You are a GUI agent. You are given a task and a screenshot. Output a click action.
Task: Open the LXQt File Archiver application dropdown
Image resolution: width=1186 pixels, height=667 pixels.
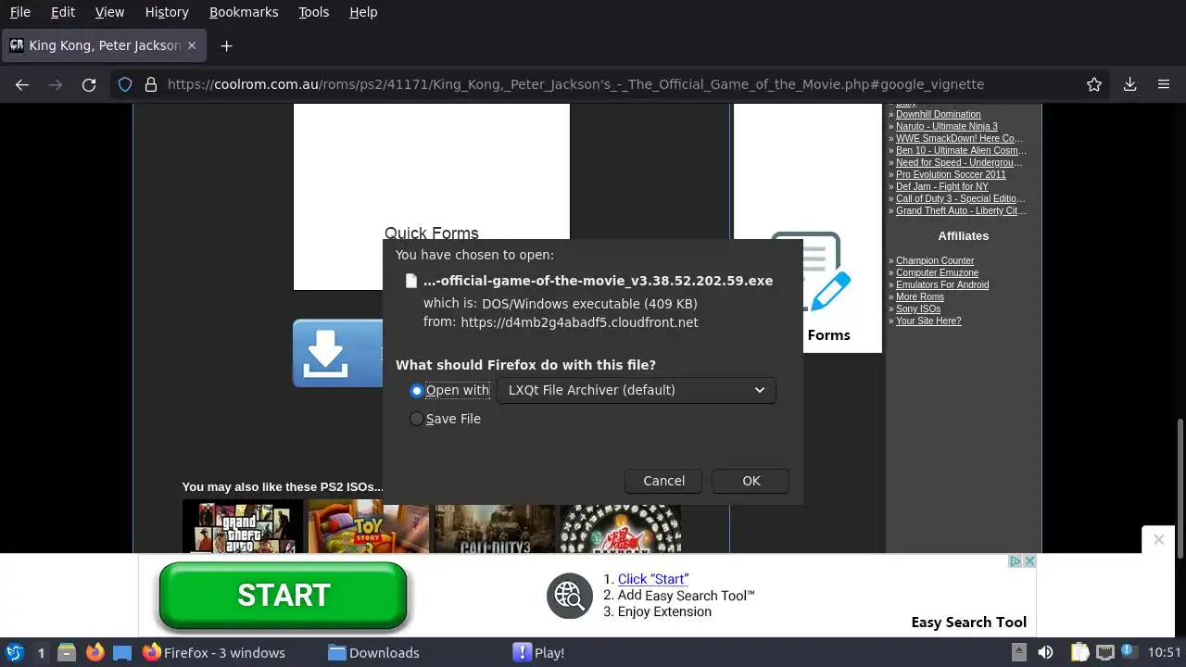(637, 390)
